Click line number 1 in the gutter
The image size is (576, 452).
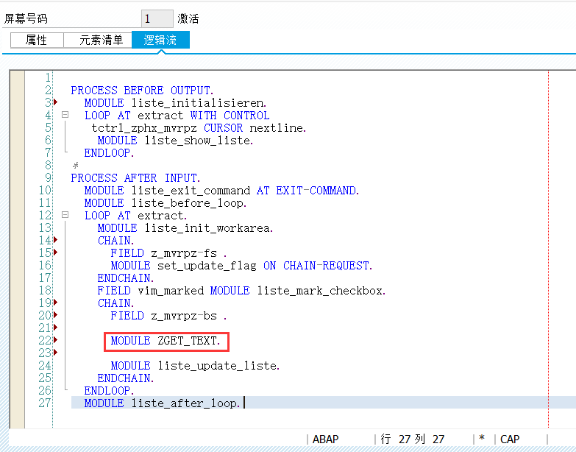(48, 77)
